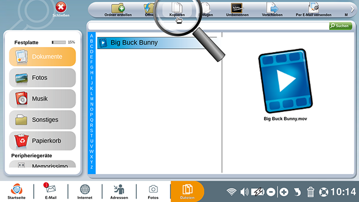
Task: Click the back arrow icon in status bar
Action: coord(297,192)
